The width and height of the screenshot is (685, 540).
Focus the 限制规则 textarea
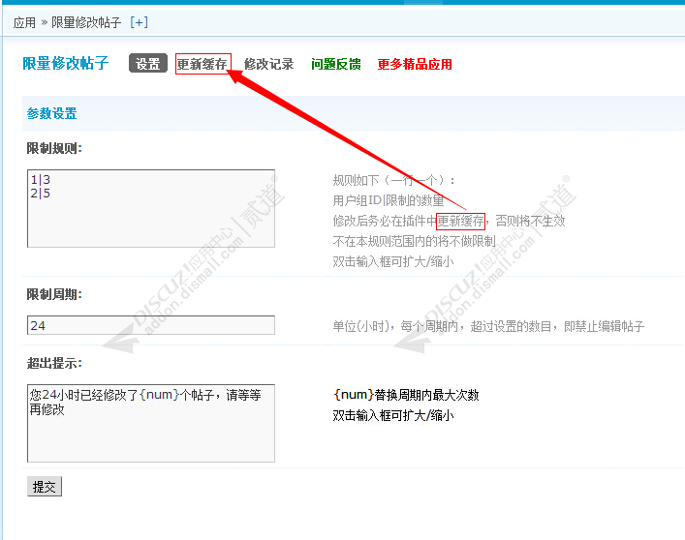(x=151, y=208)
